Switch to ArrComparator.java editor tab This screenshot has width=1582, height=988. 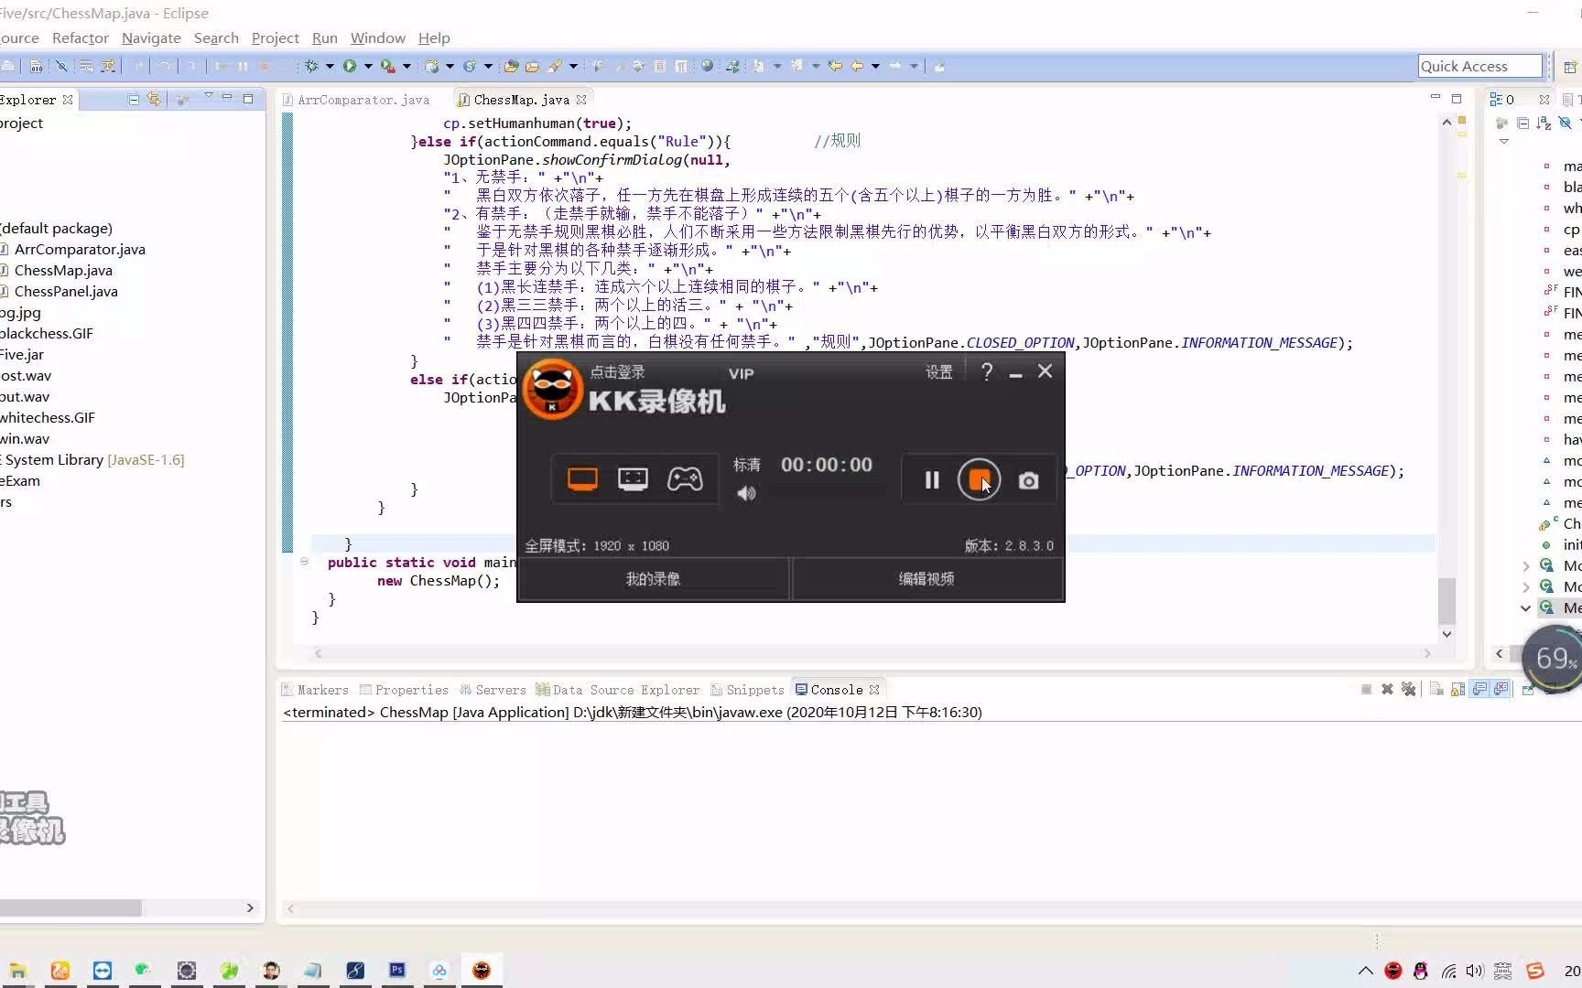(356, 100)
